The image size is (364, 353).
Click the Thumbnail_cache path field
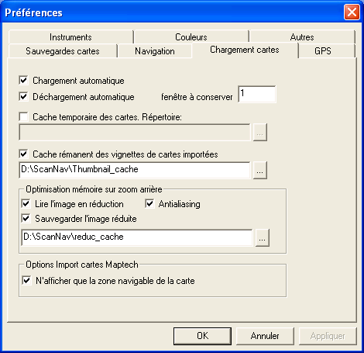click(x=135, y=170)
